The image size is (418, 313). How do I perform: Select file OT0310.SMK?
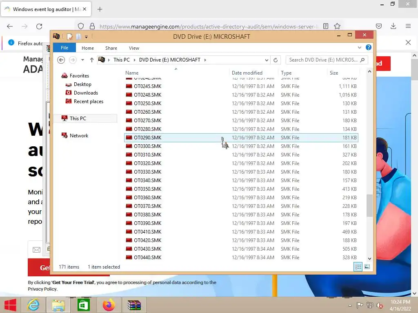click(x=241, y=154)
